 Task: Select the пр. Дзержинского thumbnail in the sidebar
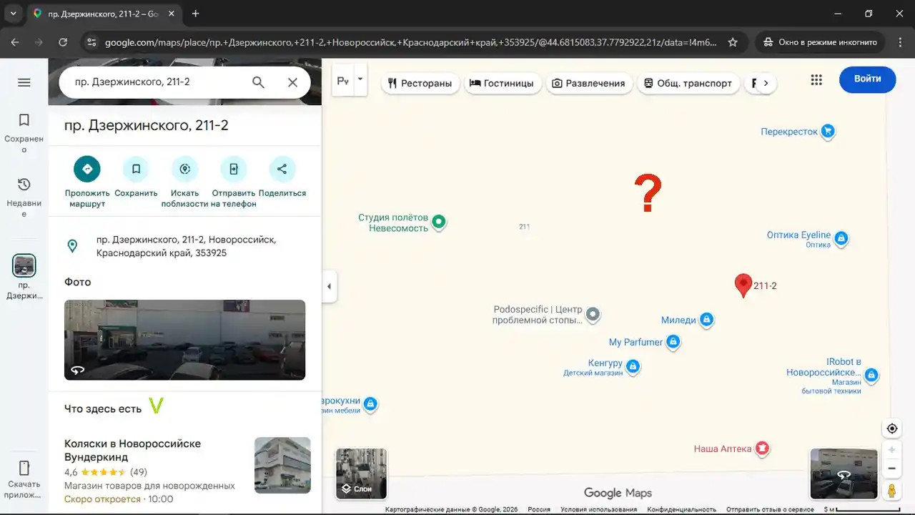(x=24, y=266)
